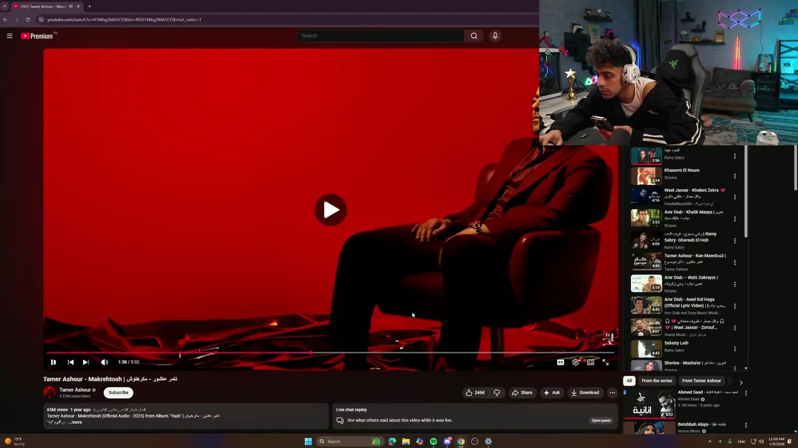Image resolution: width=798 pixels, height=448 pixels.
Task: Mute the tab via its speaker icon
Action: (70, 6)
